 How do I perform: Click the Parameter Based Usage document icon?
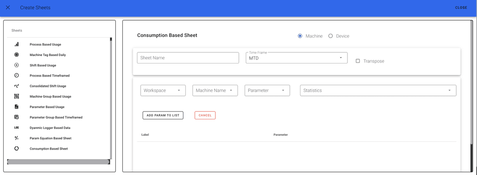[16, 107]
